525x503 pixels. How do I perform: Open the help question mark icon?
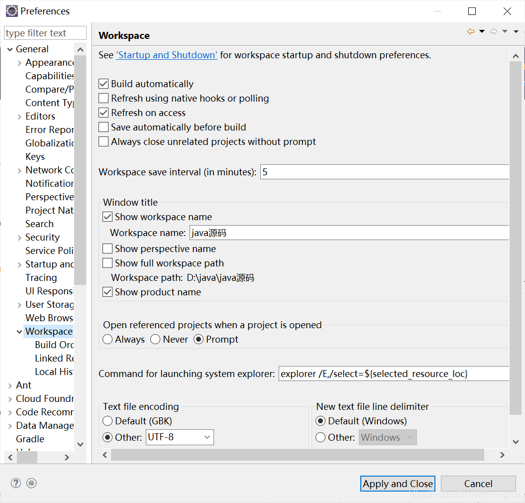point(16,483)
